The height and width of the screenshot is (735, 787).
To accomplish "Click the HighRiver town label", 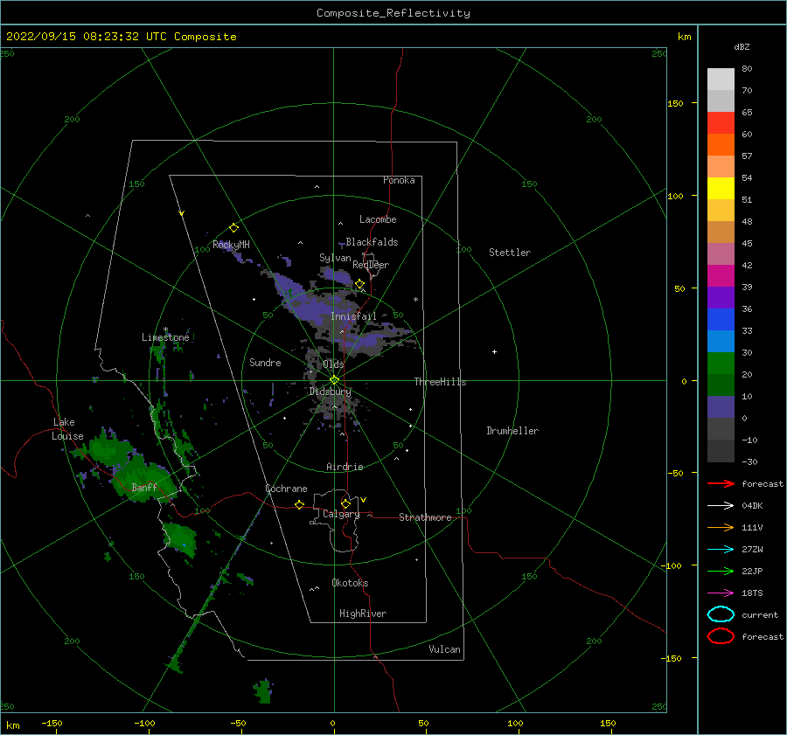I will pyautogui.click(x=363, y=614).
